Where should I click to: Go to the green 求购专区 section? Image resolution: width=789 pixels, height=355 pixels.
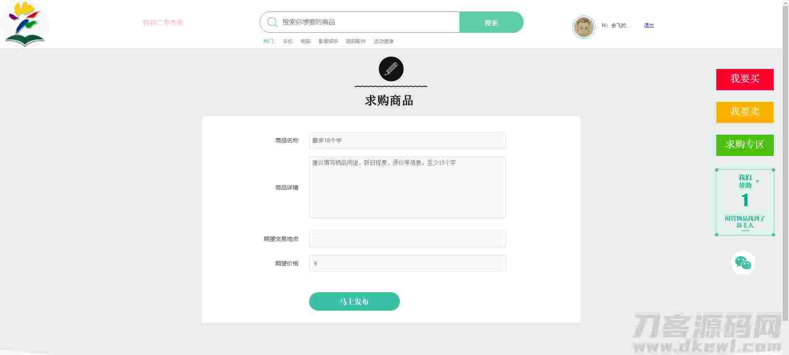(745, 145)
